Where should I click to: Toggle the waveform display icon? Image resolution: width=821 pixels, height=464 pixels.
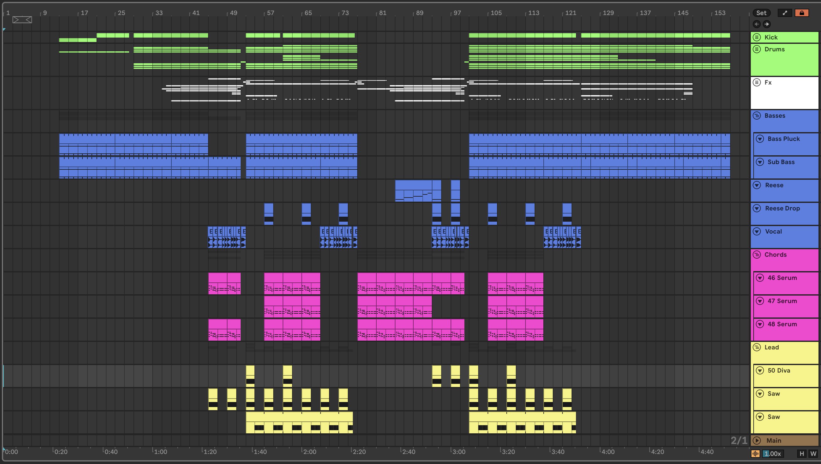coord(755,453)
